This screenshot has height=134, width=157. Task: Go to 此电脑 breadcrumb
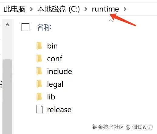coord(15,9)
